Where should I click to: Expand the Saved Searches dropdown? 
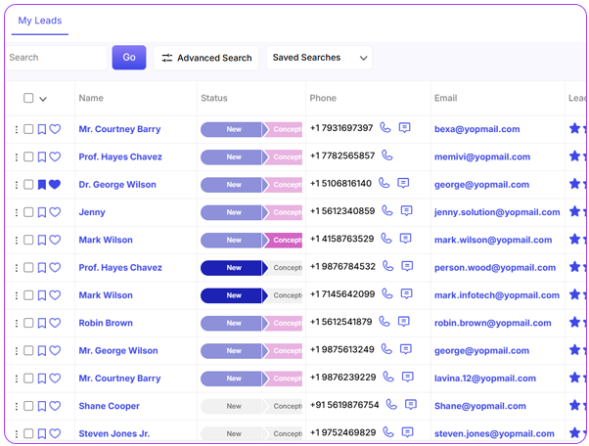(x=319, y=58)
